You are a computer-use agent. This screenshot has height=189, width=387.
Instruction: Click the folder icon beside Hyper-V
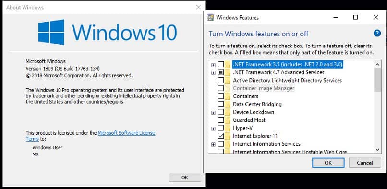point(228,128)
